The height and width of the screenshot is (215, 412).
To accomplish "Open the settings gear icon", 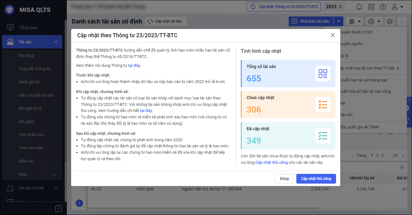I will point(389,21).
